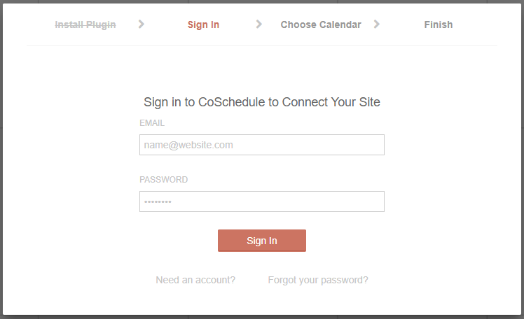This screenshot has height=319, width=524.
Task: Click the chevron following Sign In step
Action: coord(259,24)
